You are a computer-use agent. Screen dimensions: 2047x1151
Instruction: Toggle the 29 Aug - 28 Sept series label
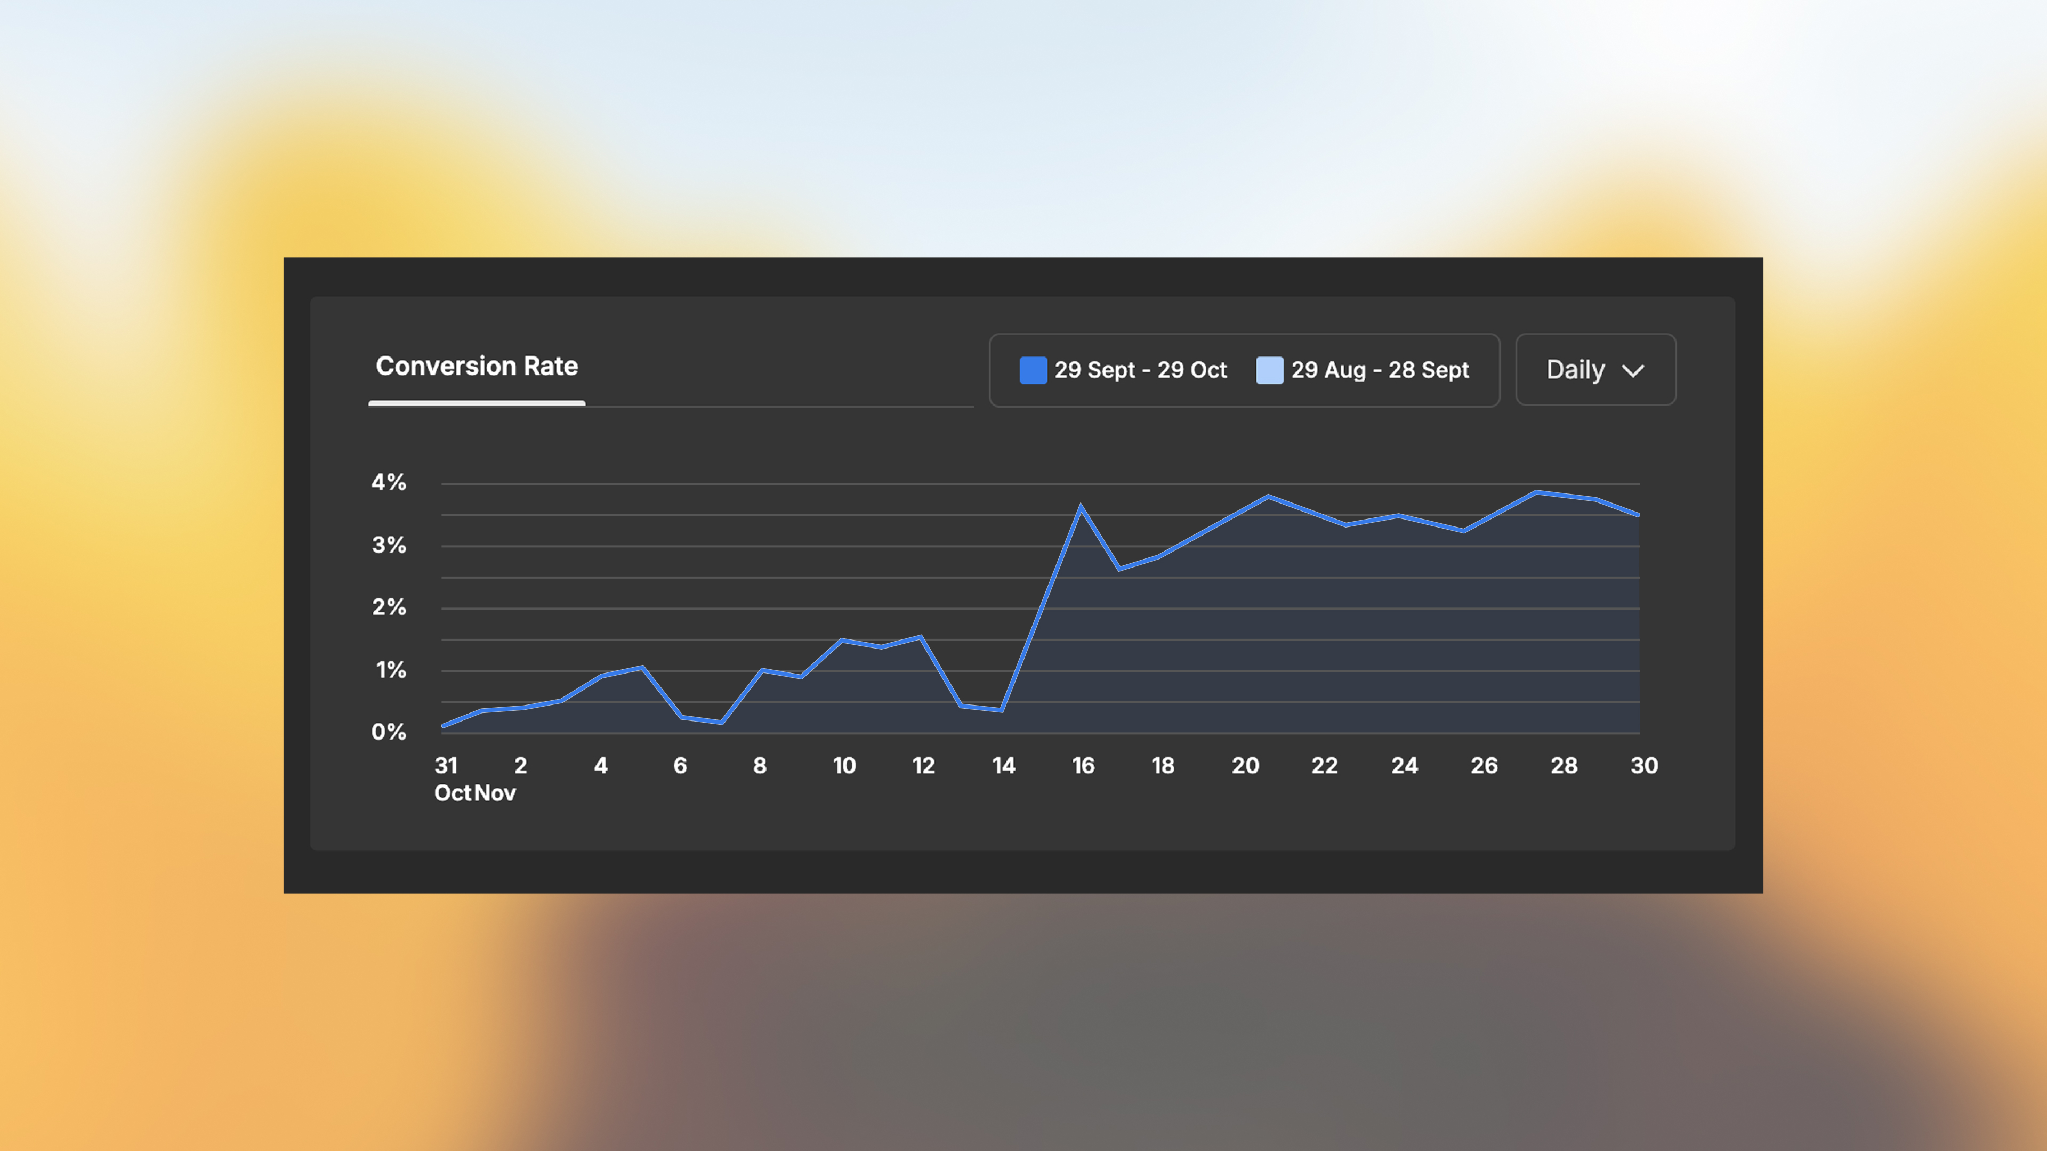[x=1380, y=370]
